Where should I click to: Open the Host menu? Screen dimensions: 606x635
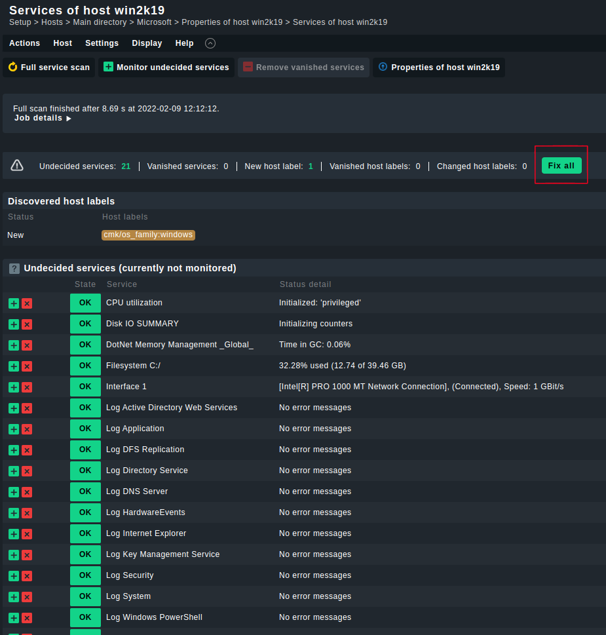[x=62, y=43]
